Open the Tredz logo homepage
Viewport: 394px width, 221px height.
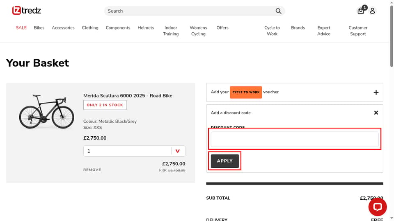tap(26, 11)
